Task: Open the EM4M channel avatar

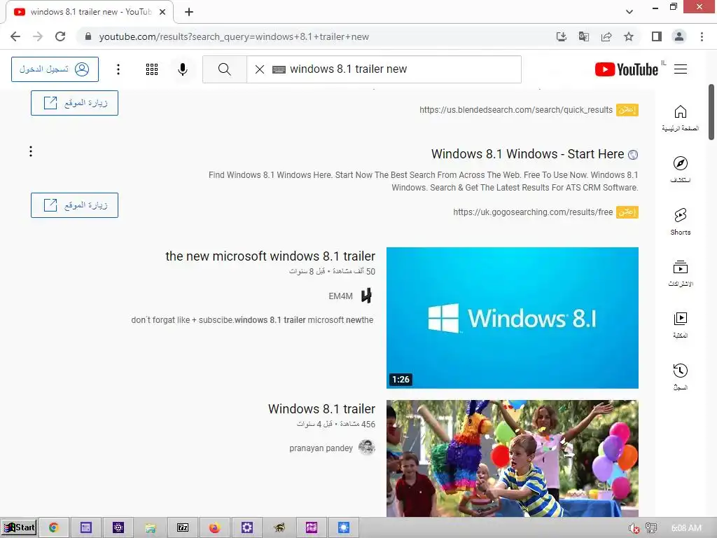Action: point(366,296)
